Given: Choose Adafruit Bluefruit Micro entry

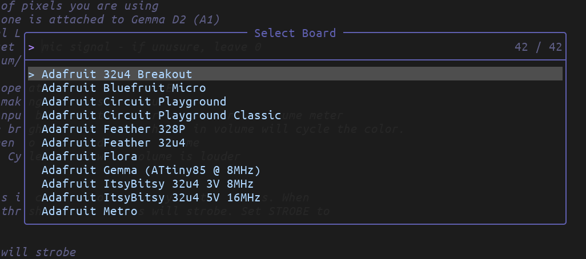Looking at the screenshot, I should [x=295, y=88].
